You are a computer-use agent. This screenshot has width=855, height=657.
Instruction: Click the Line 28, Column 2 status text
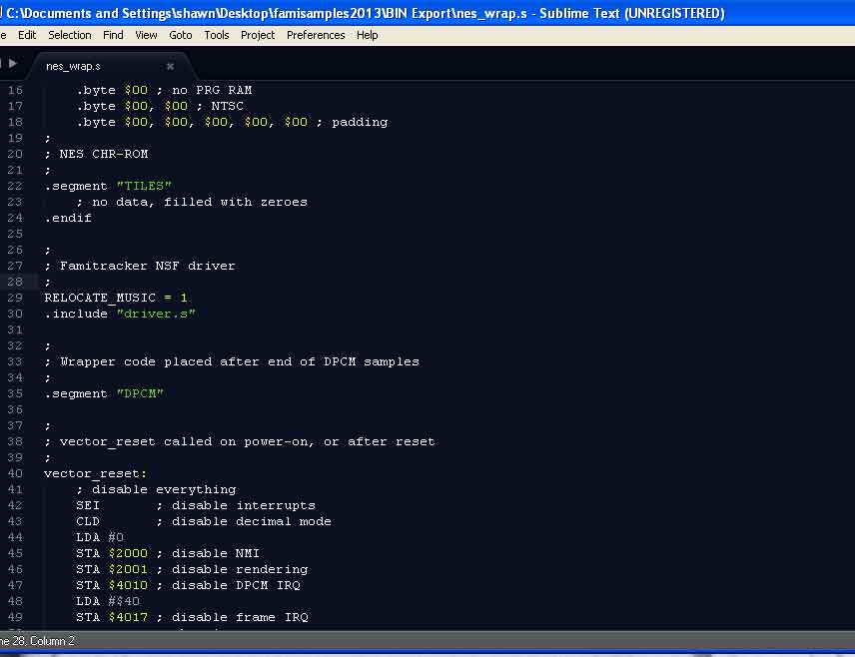(37, 641)
